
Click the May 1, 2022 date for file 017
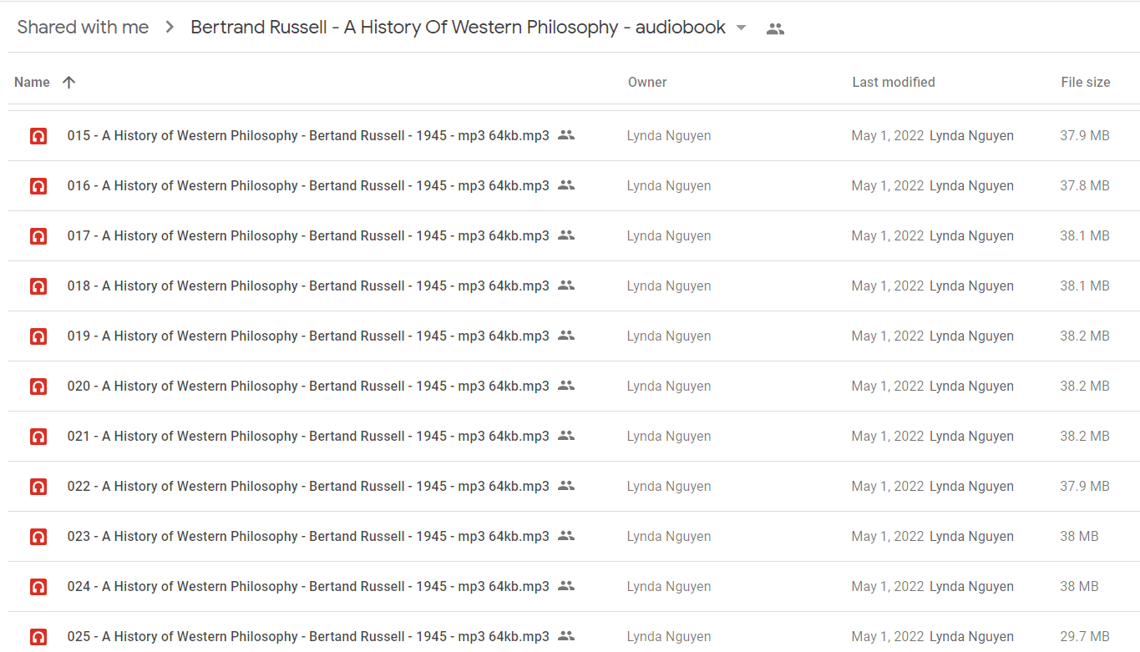[x=888, y=236]
